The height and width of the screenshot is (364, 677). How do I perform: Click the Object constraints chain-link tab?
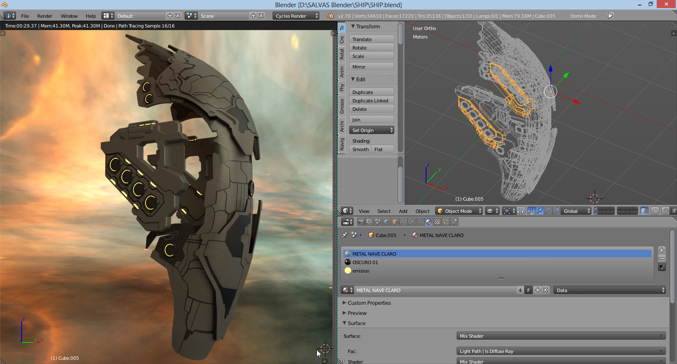click(403, 222)
